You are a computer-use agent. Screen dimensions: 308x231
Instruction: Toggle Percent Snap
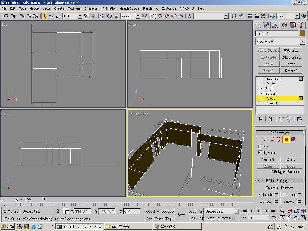[x=167, y=16]
